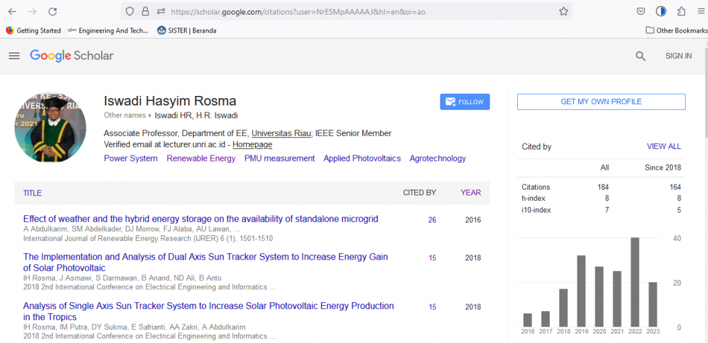This screenshot has width=708, height=343.
Task: Open the 26 citations count link
Action: pos(432,220)
